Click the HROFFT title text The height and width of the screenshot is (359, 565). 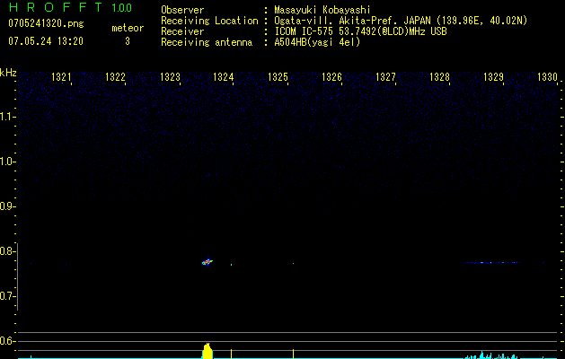(56, 7)
